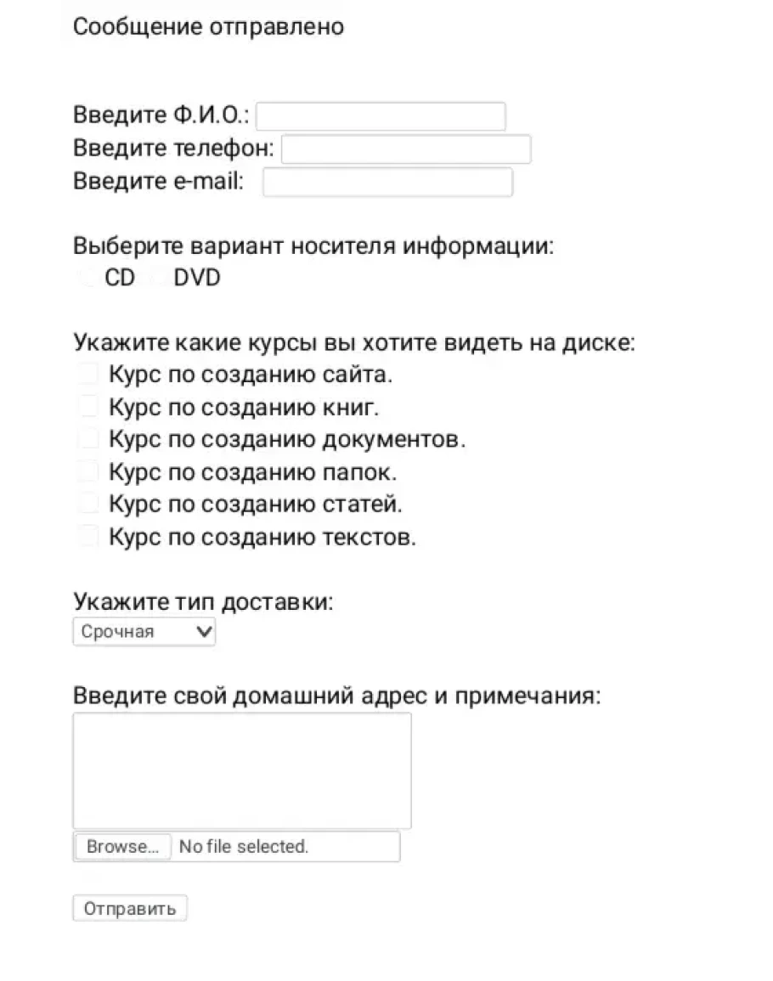Select the 'Курс по созданию текстов' checkbox

pyautogui.click(x=88, y=537)
